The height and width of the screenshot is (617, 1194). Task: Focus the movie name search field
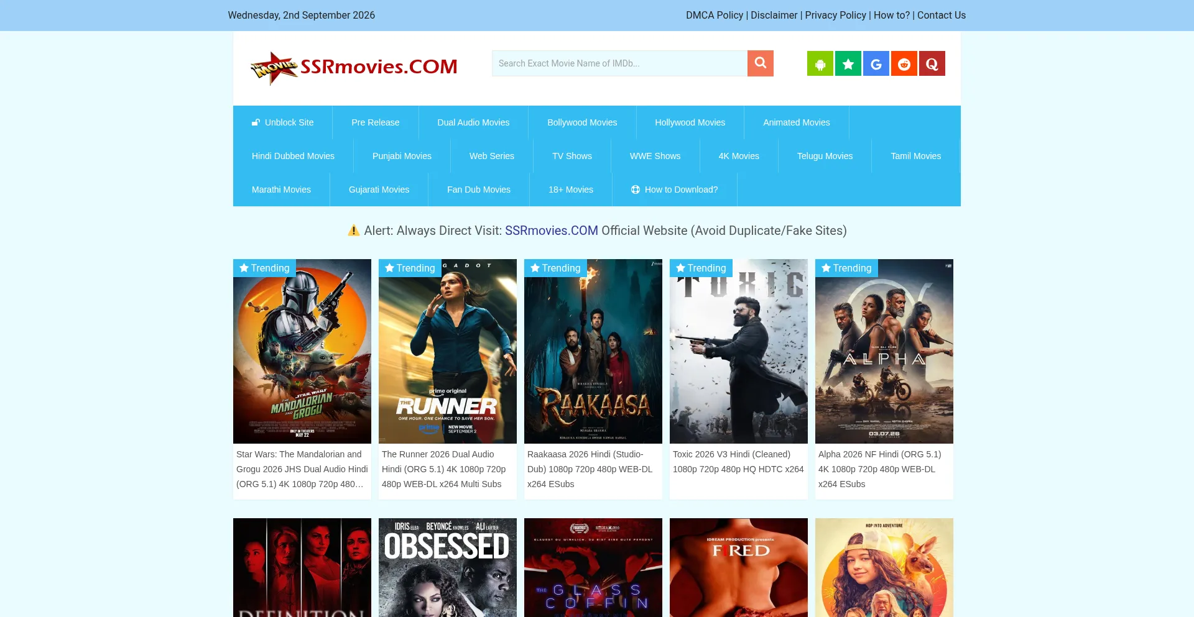click(619, 63)
